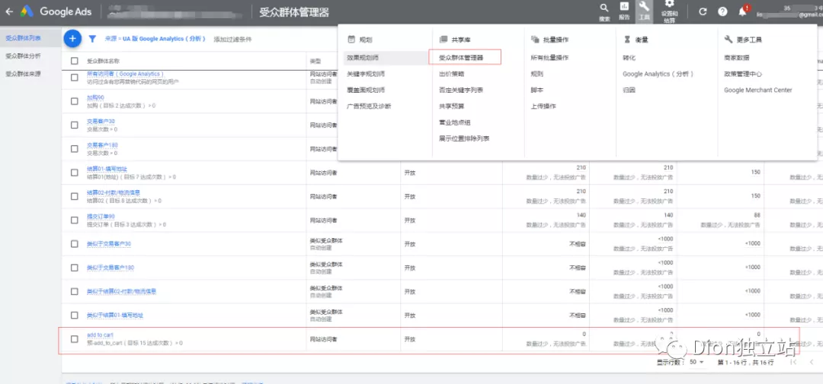This screenshot has height=384, width=823.
Task: Click the blue plus create audience button
Action: click(72, 38)
